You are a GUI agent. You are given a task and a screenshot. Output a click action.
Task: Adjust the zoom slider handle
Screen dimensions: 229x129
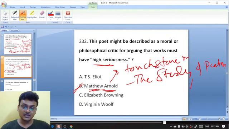click(207, 119)
